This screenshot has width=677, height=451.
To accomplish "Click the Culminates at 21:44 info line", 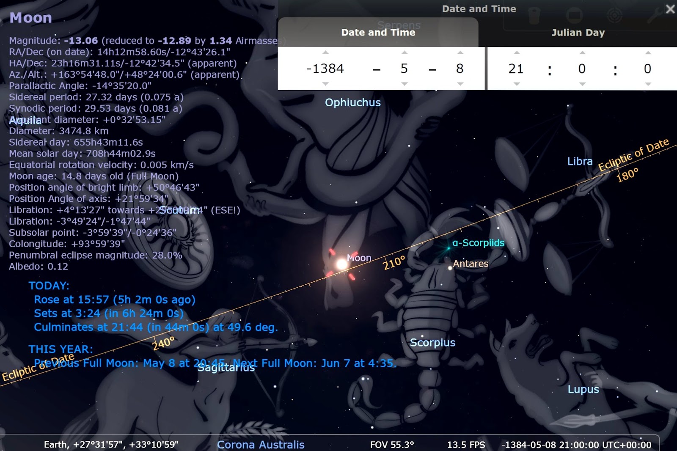I will click(156, 327).
